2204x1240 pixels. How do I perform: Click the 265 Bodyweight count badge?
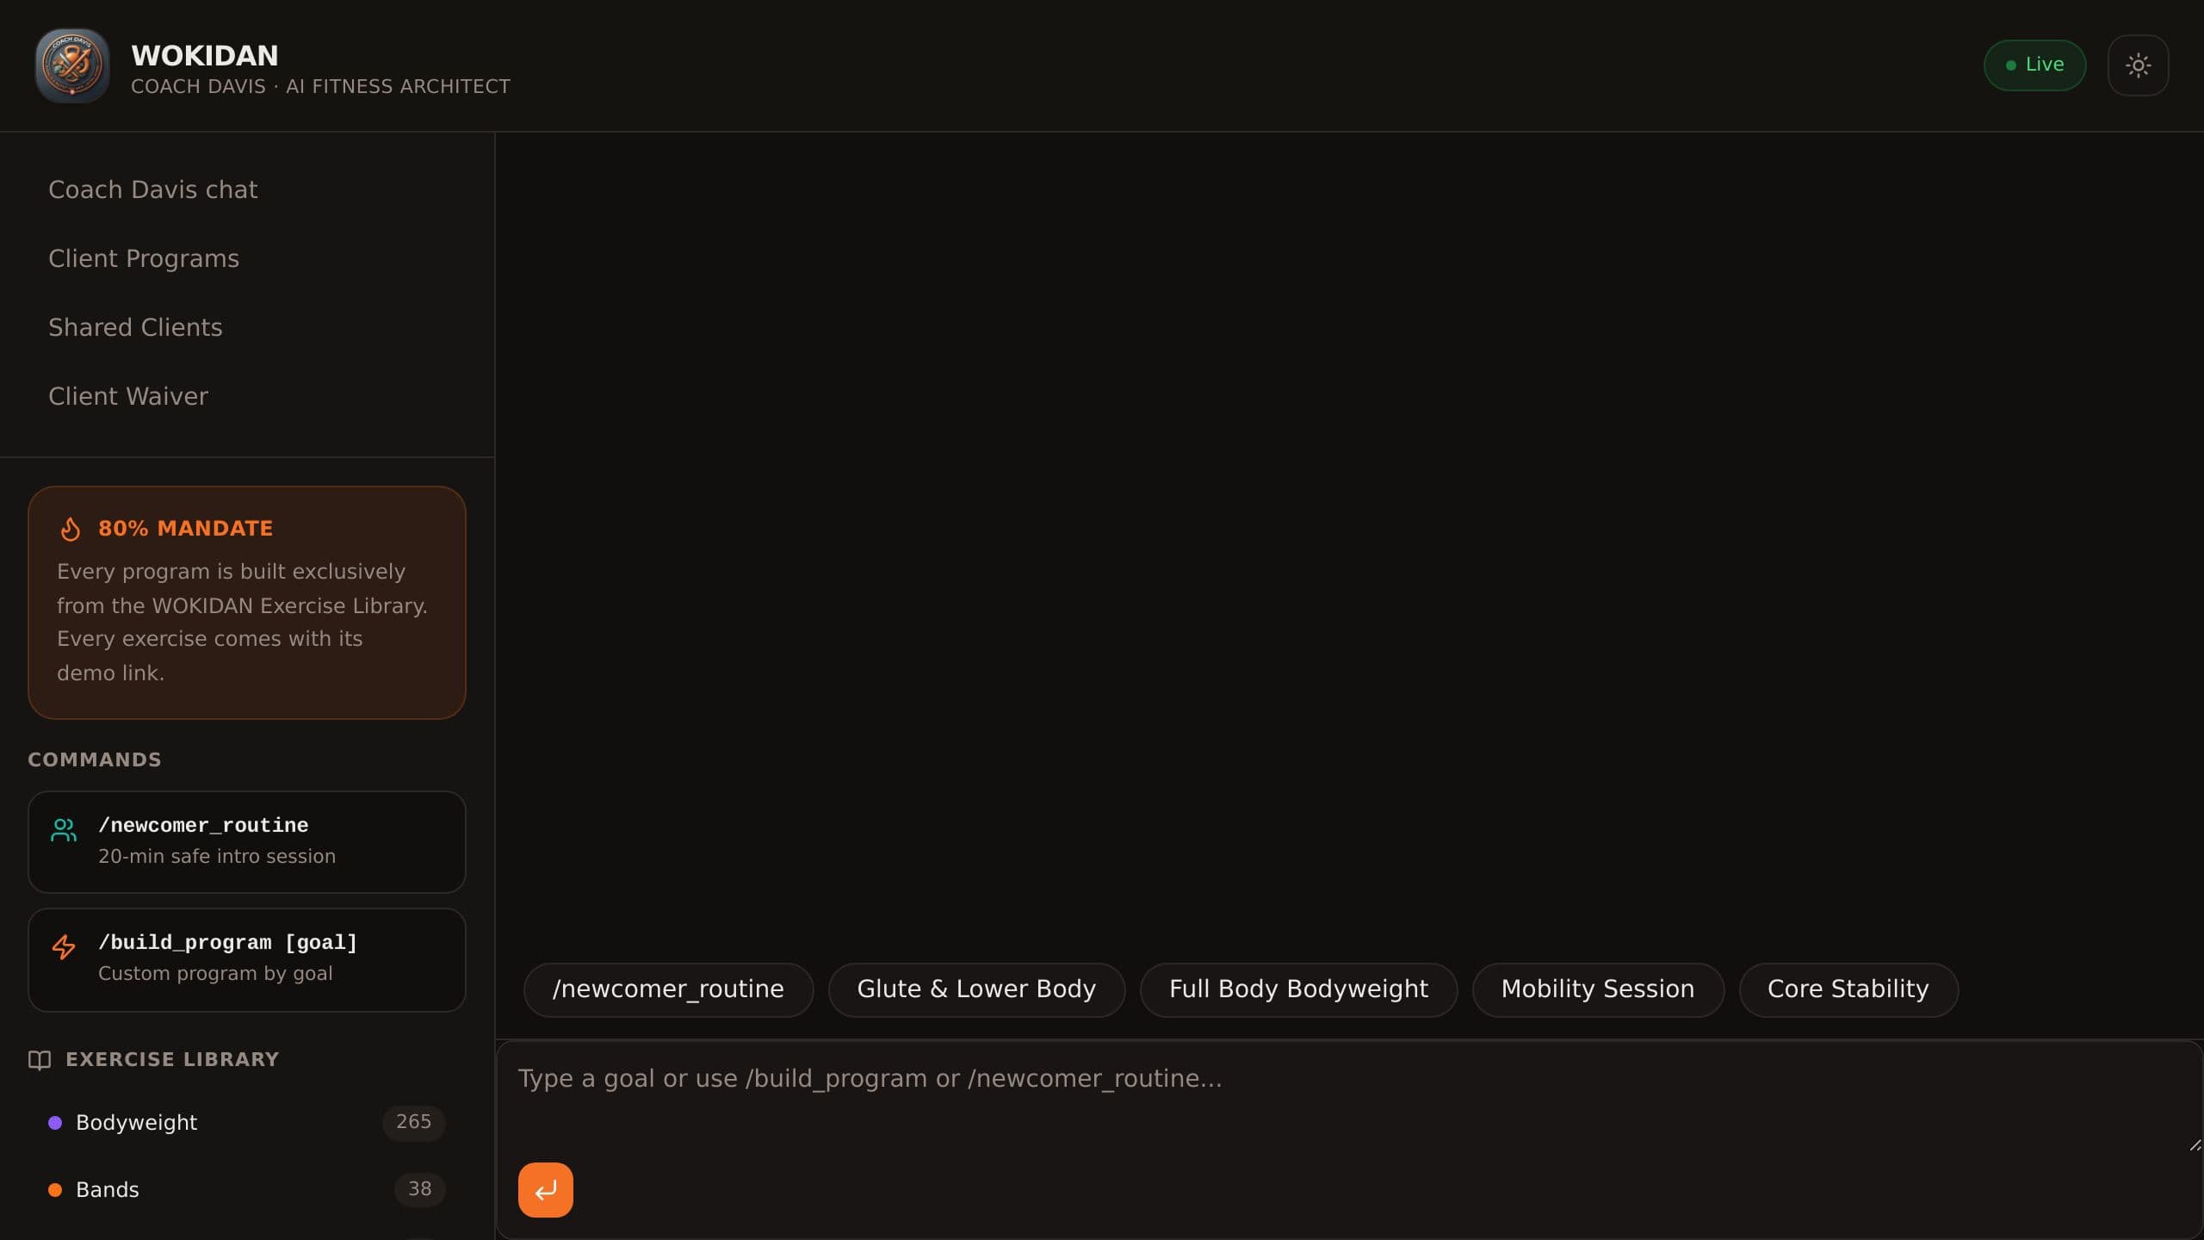pyautogui.click(x=413, y=1122)
